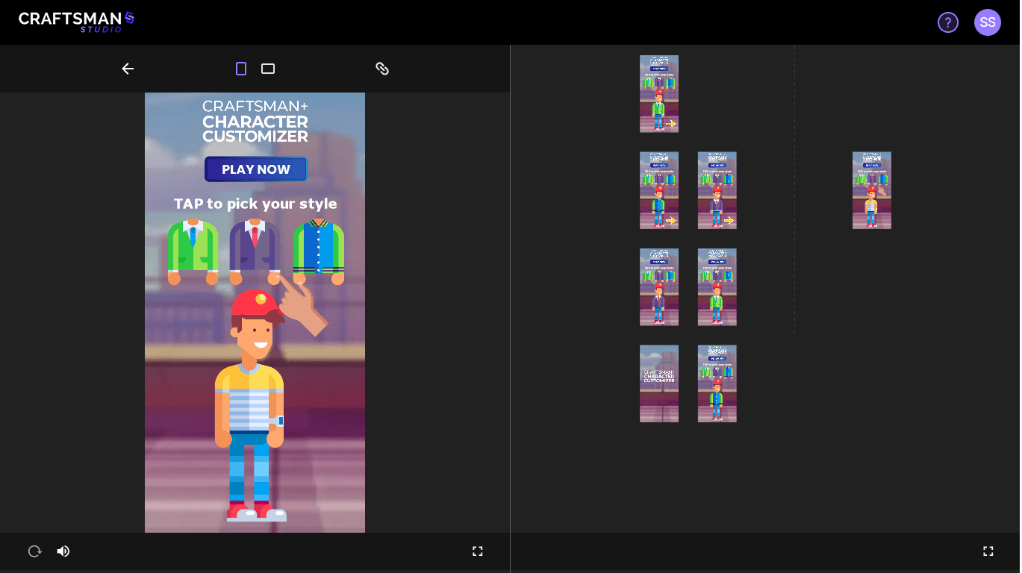Select the green jacket thumbnail without arrow
The image size is (1022, 573).
point(717,287)
